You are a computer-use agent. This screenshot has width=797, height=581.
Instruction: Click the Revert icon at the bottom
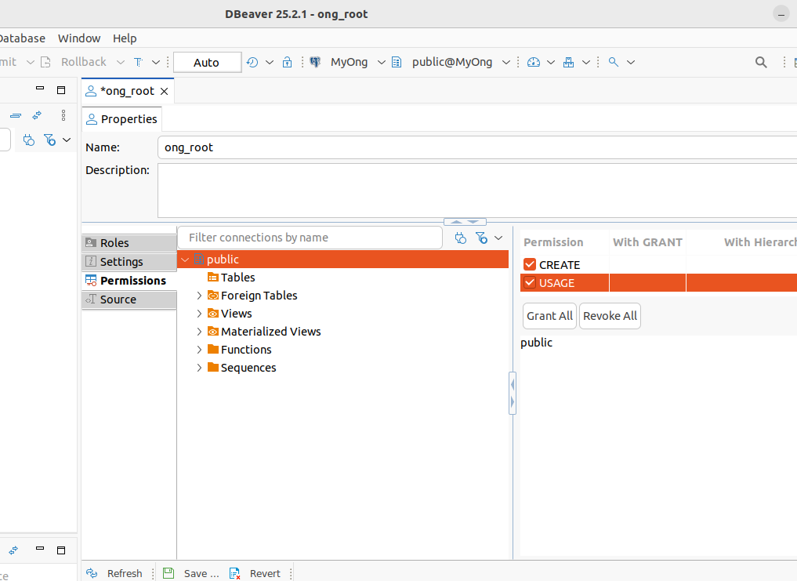click(234, 573)
